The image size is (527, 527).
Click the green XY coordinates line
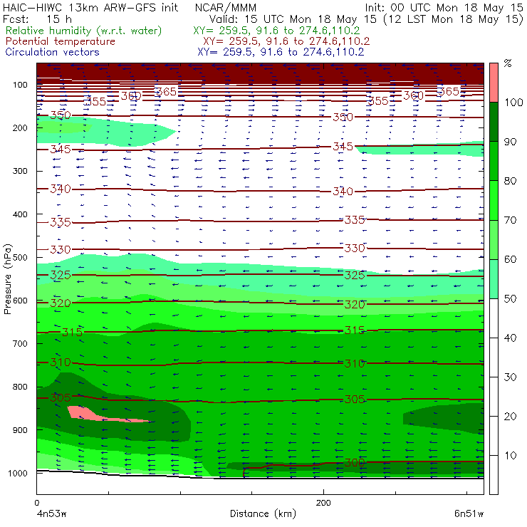pos(276,31)
